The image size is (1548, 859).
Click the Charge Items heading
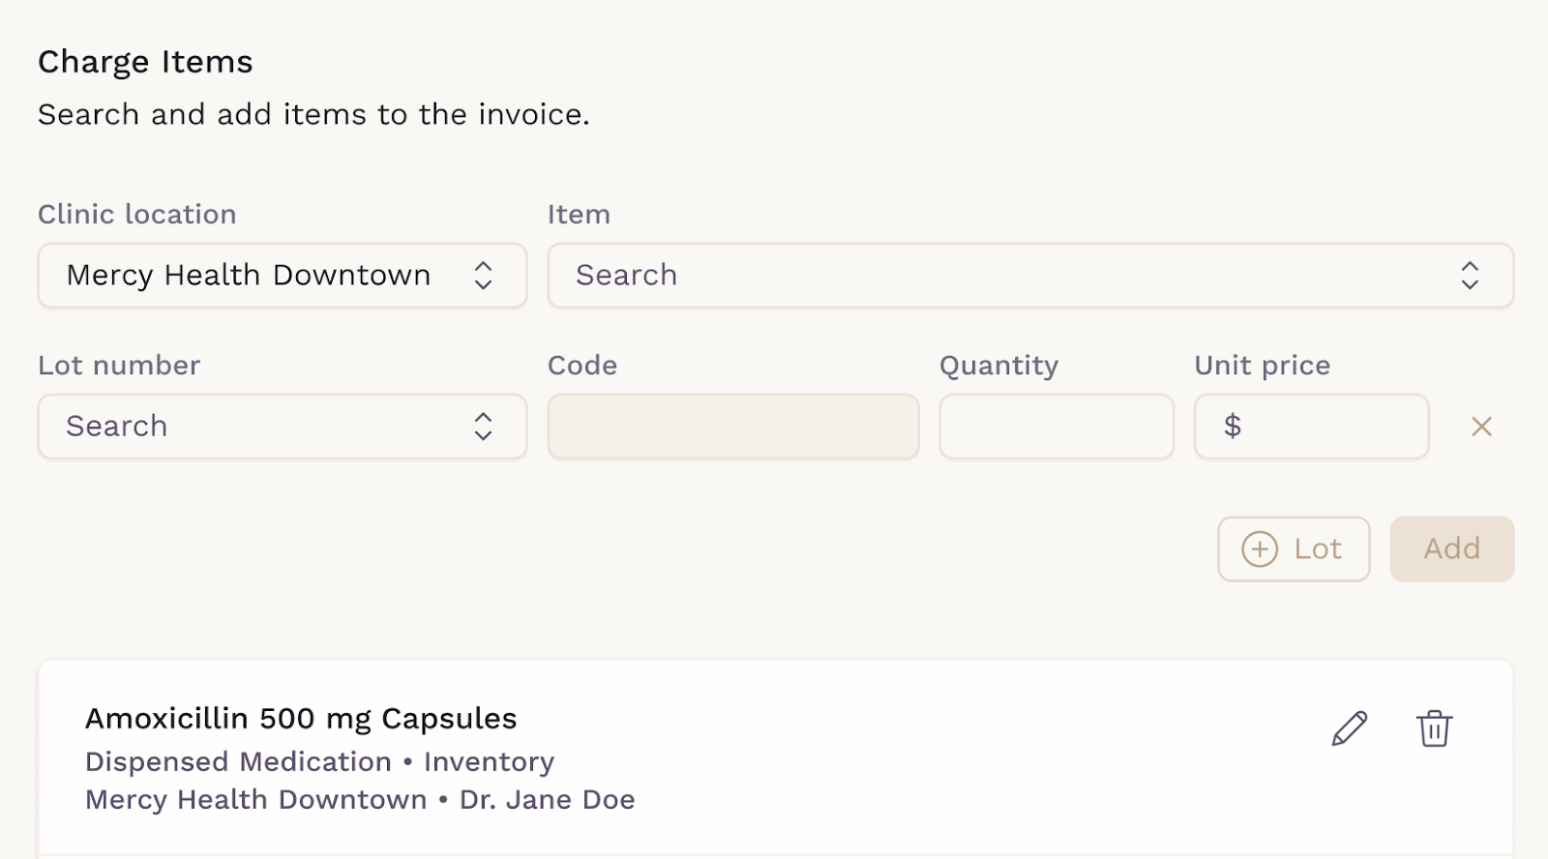coord(145,62)
